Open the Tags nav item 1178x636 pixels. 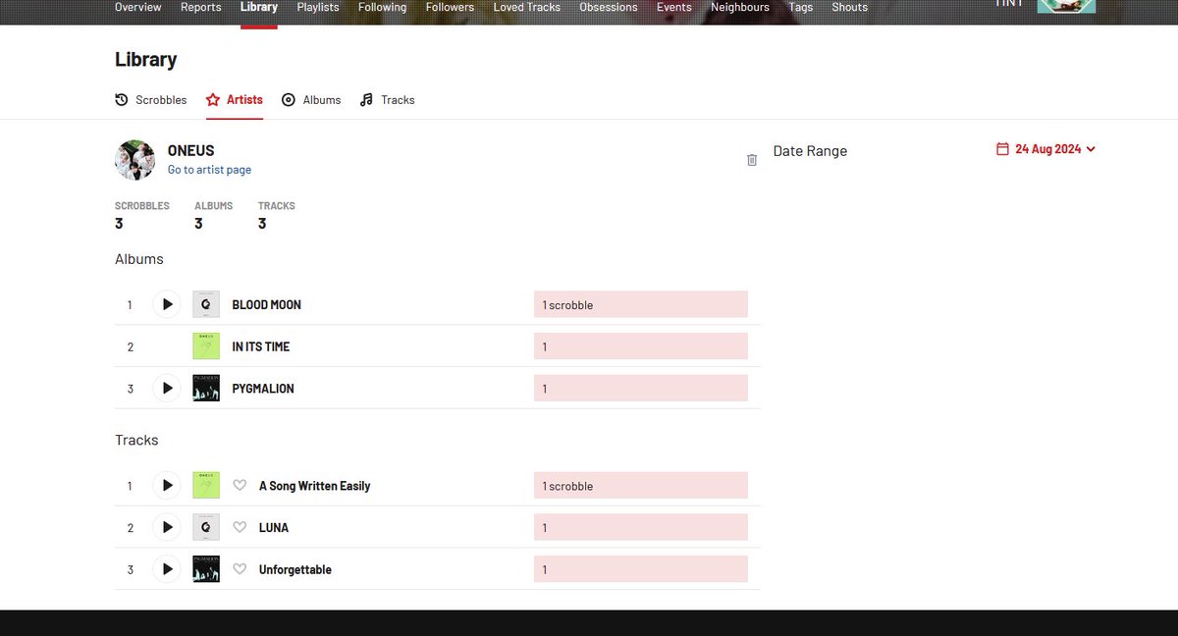click(x=801, y=8)
